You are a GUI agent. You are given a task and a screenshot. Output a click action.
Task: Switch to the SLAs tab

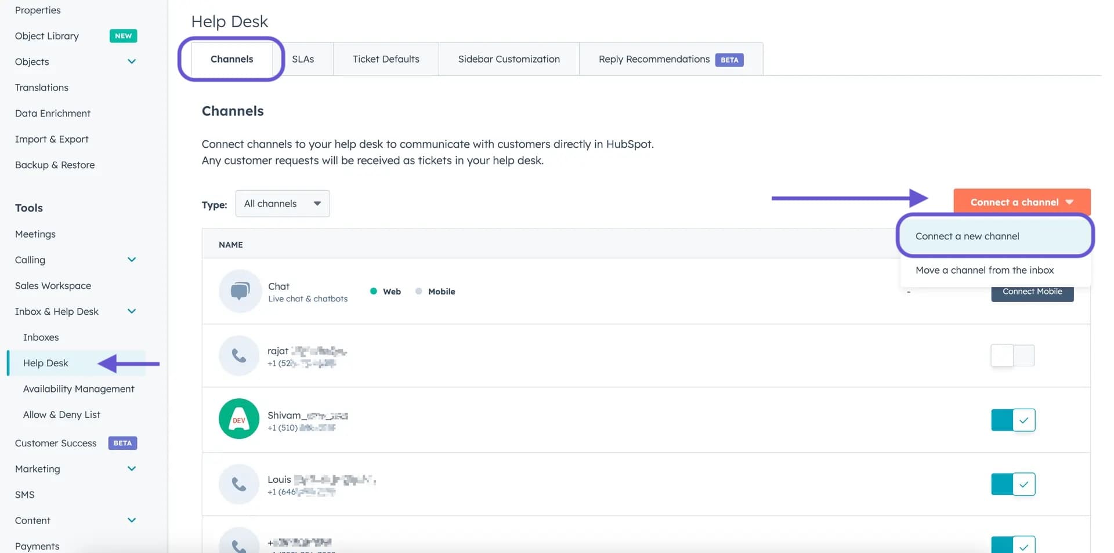click(x=303, y=59)
